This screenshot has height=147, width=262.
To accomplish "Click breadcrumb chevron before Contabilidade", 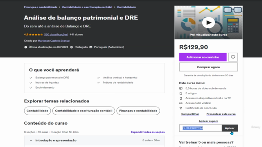I will (x=115, y=7).
